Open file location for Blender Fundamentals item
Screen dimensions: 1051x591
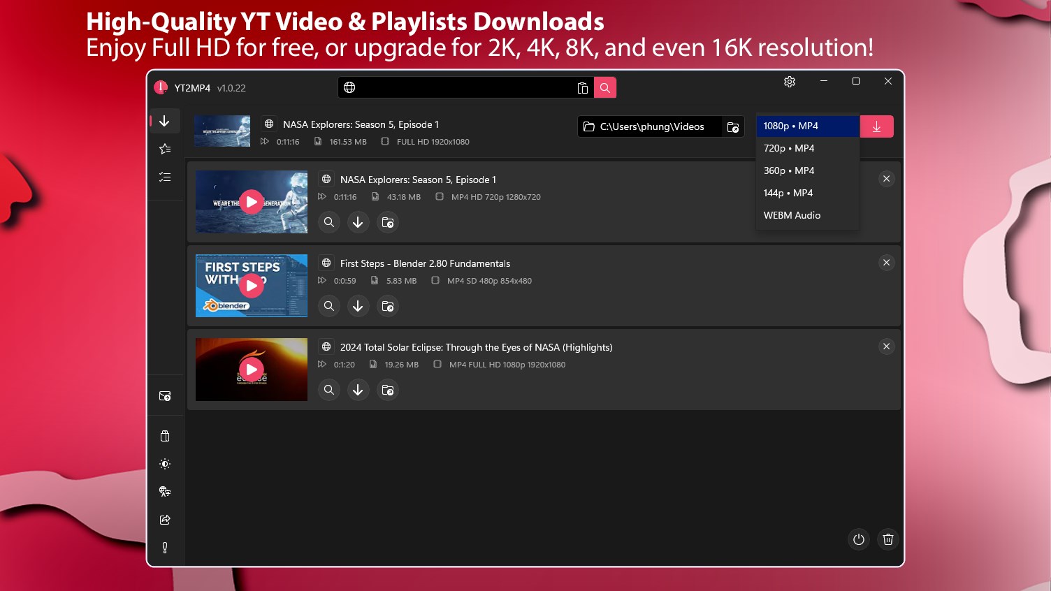click(x=388, y=306)
